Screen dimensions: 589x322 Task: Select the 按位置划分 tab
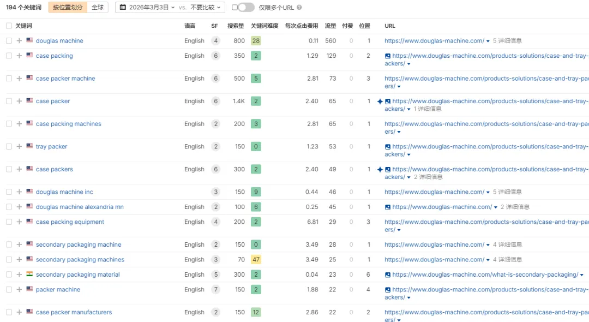click(x=68, y=7)
